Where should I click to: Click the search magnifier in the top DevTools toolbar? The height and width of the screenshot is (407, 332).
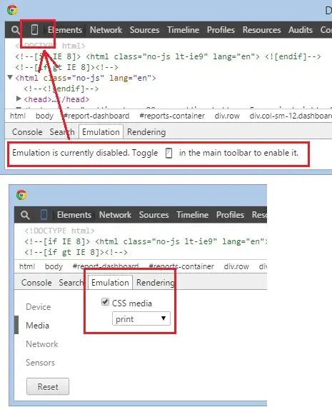pos(15,30)
